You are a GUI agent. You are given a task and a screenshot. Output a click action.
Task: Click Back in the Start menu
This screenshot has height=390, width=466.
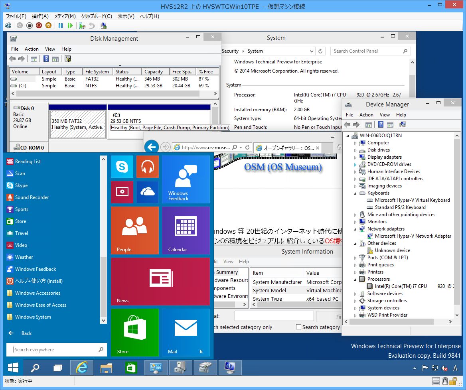coord(20,333)
